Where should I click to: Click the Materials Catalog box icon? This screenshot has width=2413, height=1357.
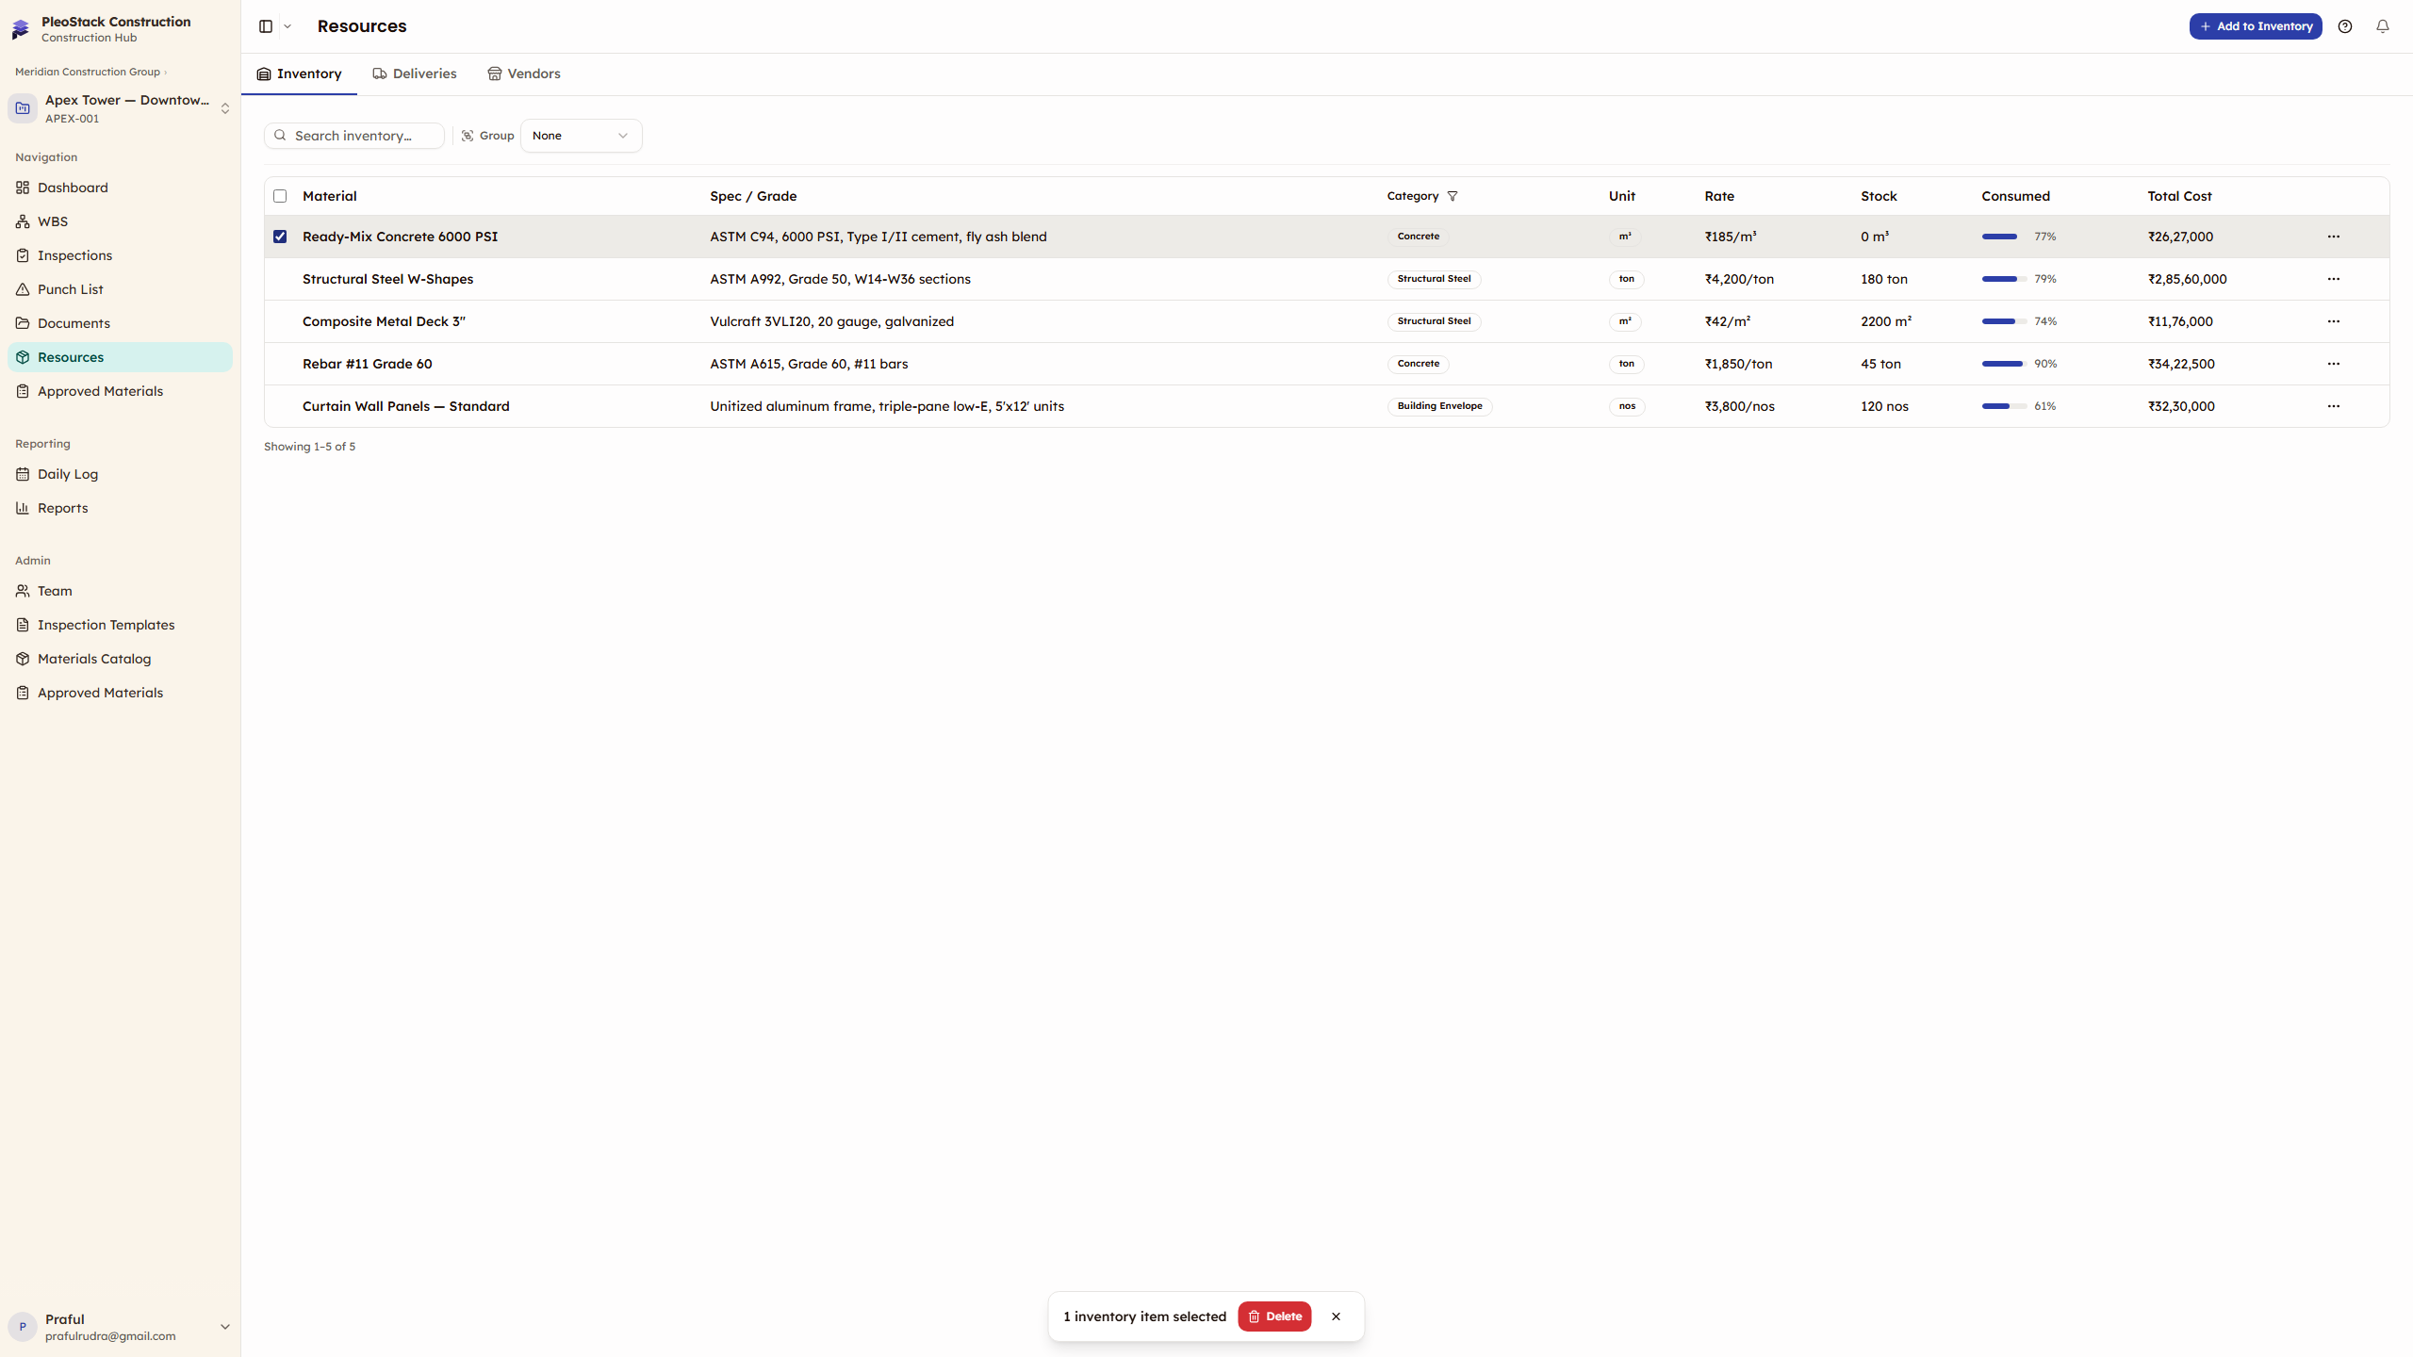23,659
